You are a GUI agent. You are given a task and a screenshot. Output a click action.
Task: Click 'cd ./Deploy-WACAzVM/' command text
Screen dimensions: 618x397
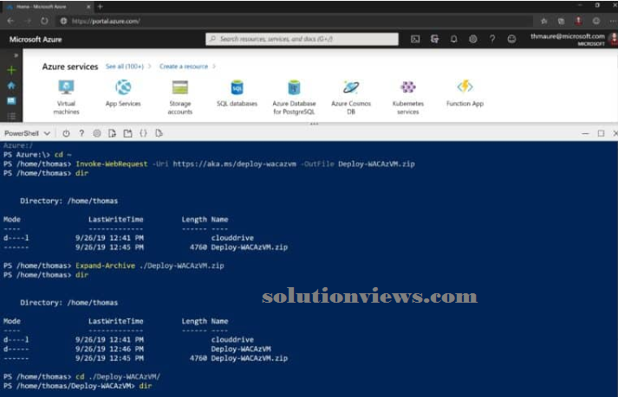118,376
